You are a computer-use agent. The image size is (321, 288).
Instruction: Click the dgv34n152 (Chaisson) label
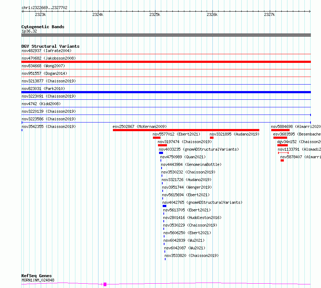tap(299, 142)
